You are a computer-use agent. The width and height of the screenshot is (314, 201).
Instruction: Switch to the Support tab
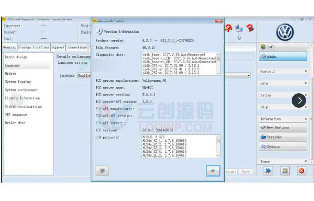[58, 47]
